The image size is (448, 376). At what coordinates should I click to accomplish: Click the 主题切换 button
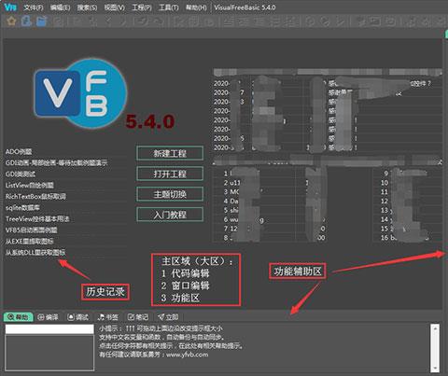(170, 194)
